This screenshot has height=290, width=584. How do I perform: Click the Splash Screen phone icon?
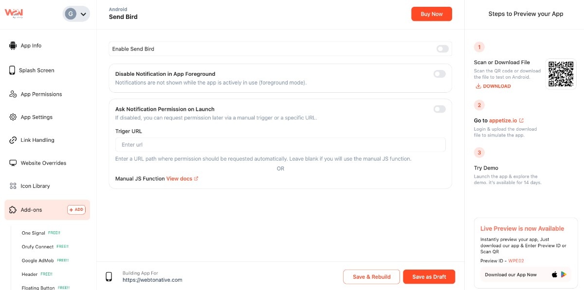pos(12,70)
